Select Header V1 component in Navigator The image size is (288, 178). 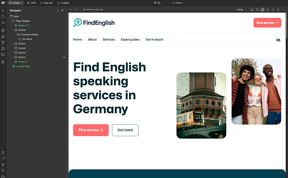click(x=23, y=25)
